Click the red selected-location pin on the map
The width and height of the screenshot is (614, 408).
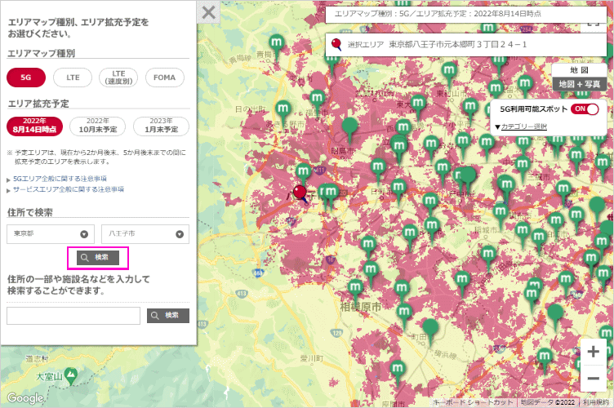300,193
